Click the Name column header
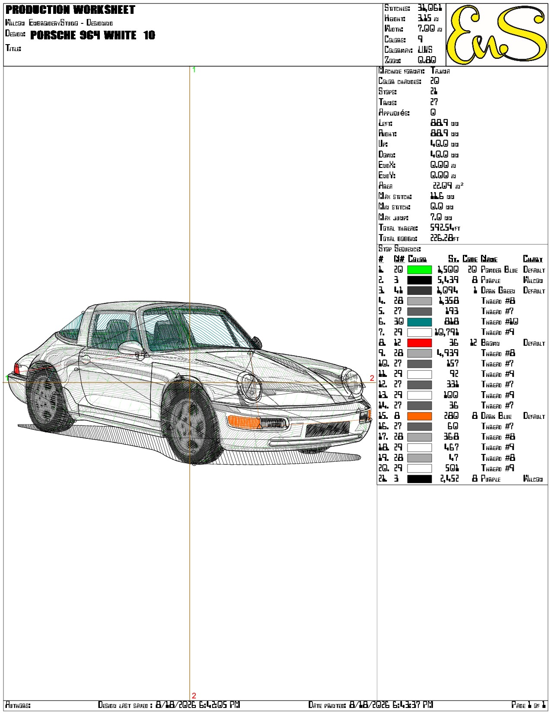Viewport: 551px width, 714px height. click(489, 259)
